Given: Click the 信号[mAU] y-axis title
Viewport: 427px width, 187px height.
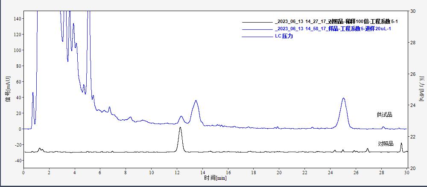Looking at the screenshot, I should click(x=7, y=89).
